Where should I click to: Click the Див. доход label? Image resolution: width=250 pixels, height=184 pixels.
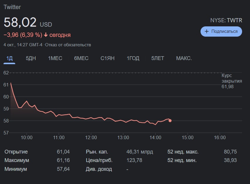(x=99, y=169)
